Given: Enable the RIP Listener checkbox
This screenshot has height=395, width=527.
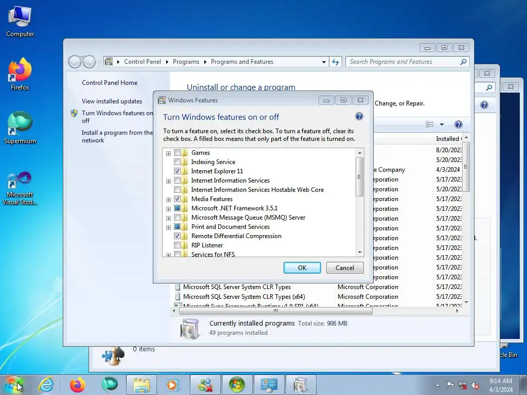Looking at the screenshot, I should tap(177, 245).
